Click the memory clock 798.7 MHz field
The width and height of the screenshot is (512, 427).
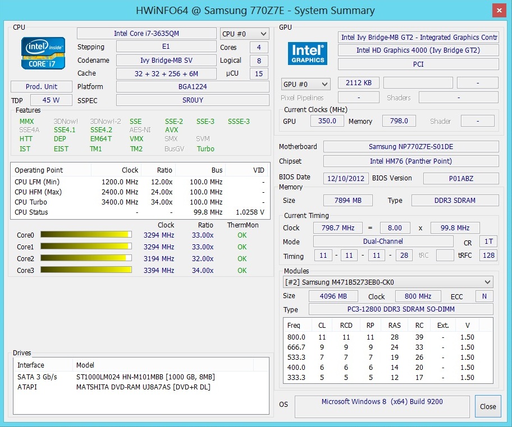[x=337, y=228]
